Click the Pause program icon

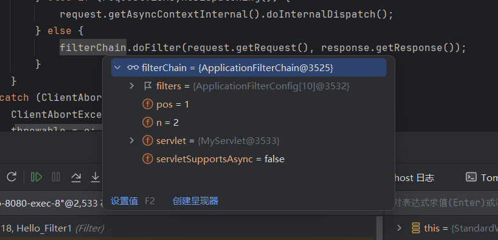coord(56,177)
